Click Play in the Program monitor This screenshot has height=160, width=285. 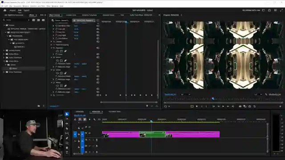(223, 106)
